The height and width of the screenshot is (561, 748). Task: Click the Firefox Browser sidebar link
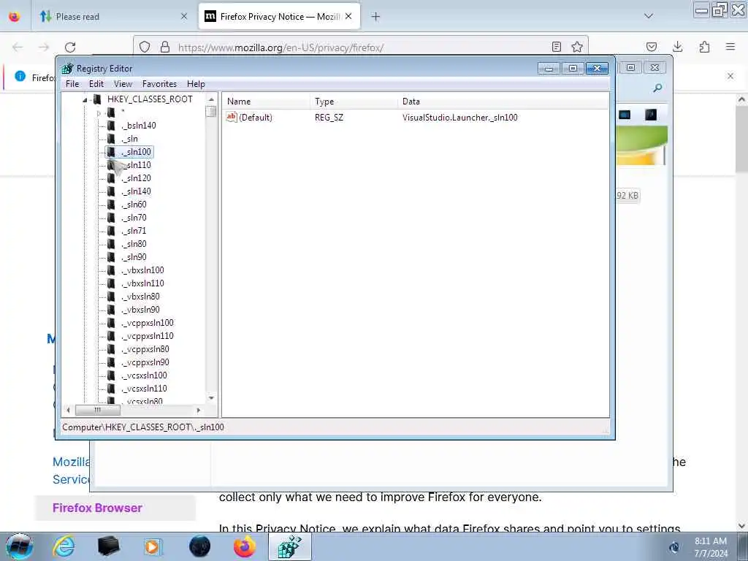point(97,508)
